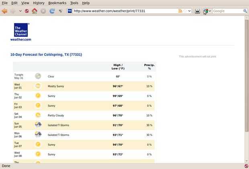Image resolution: width=249 pixels, height=169 pixels.
Task: Click the 91°/70° temperature value
Action: [118, 125]
